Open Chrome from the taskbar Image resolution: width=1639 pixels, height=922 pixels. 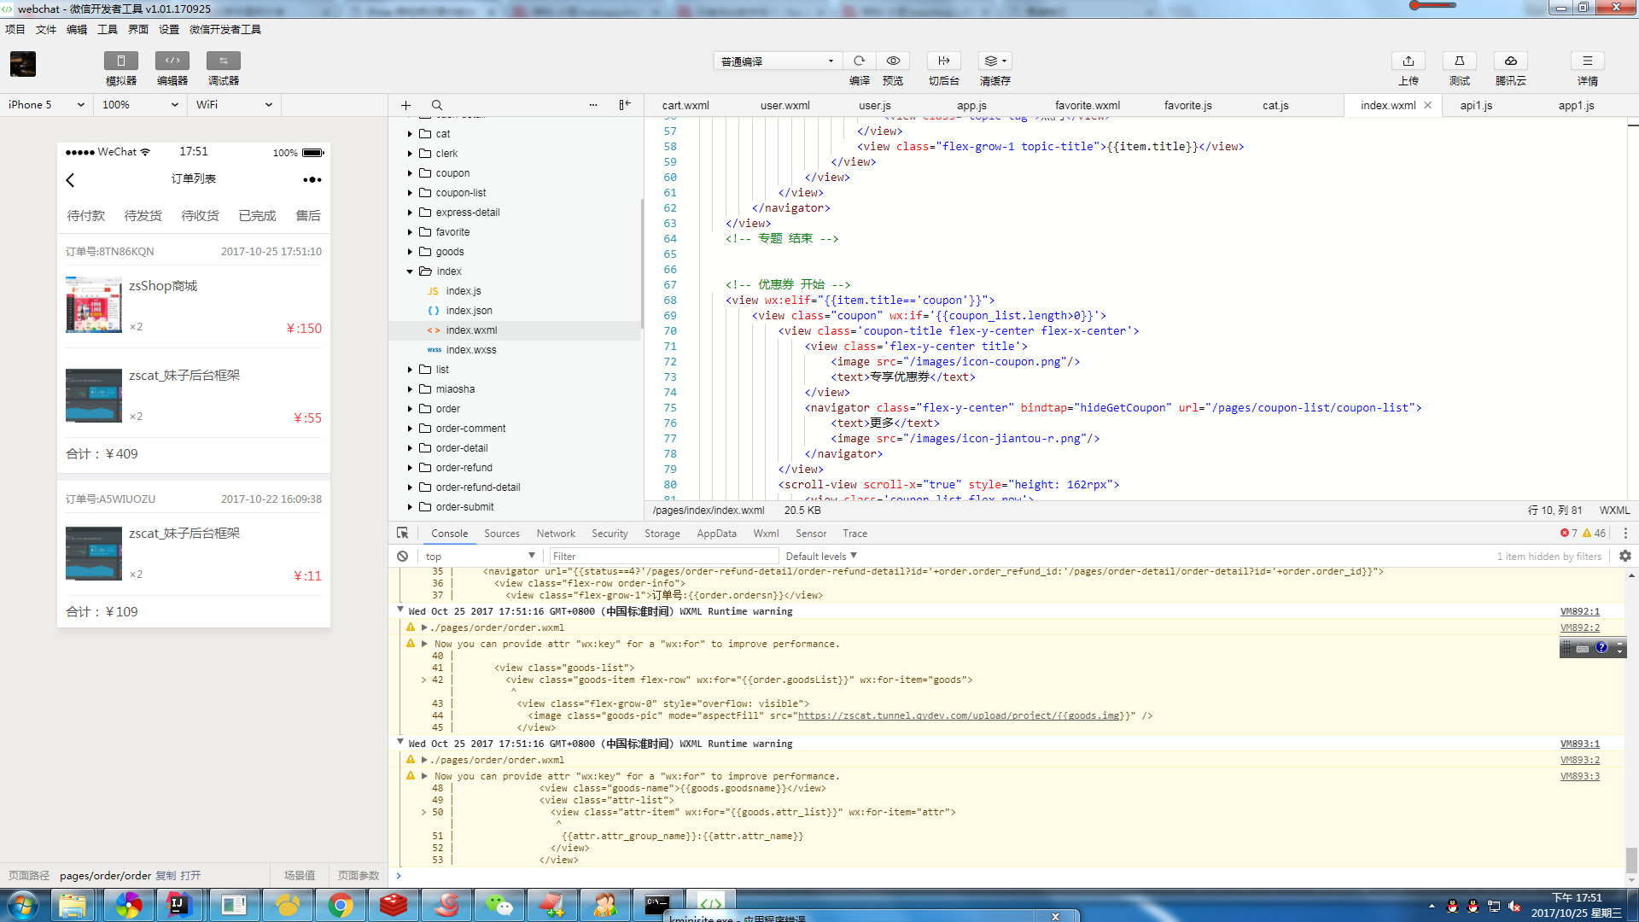tap(340, 905)
